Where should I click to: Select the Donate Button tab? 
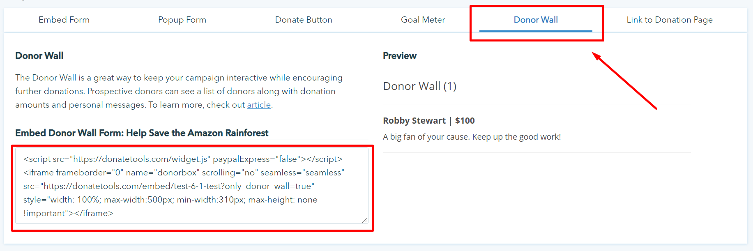coord(304,20)
